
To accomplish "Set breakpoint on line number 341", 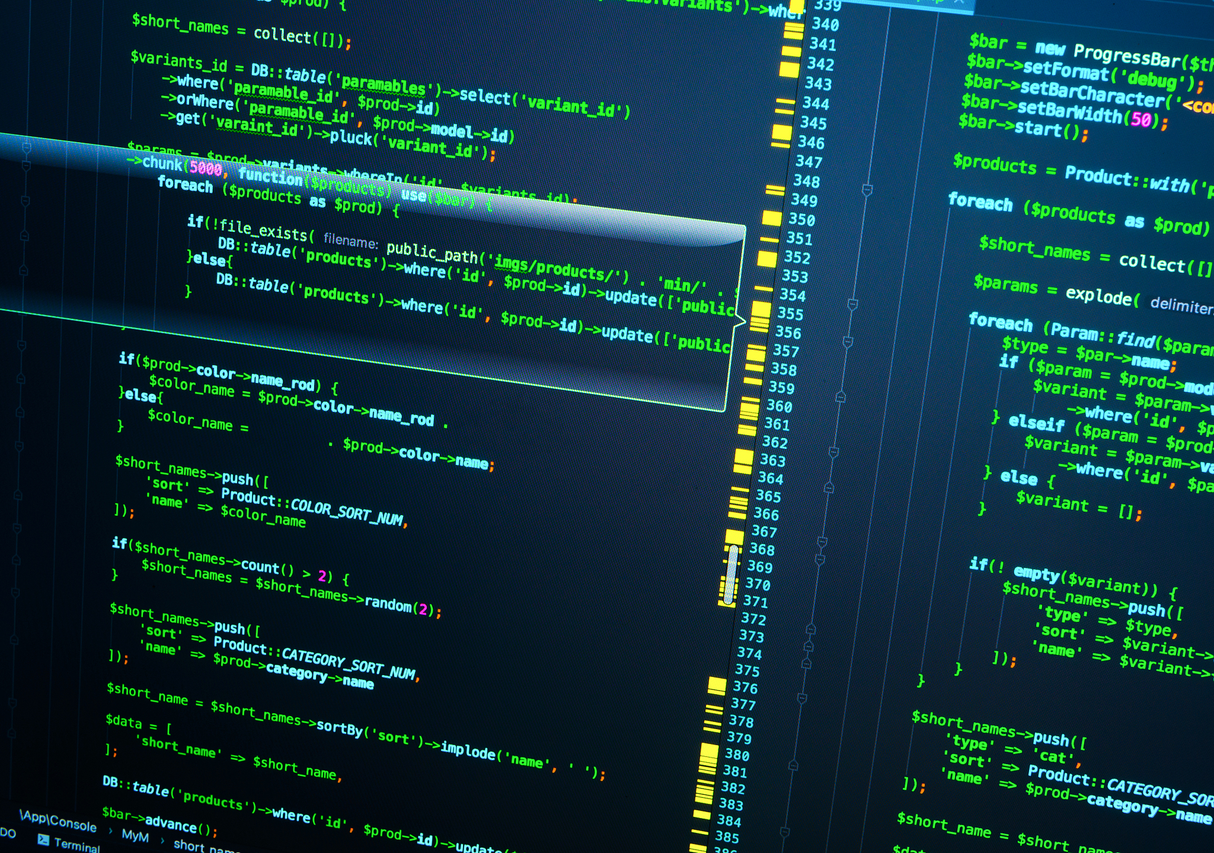I will (x=823, y=44).
